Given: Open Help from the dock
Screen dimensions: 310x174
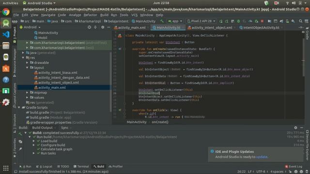Looking at the screenshot, I should coord(6,80).
